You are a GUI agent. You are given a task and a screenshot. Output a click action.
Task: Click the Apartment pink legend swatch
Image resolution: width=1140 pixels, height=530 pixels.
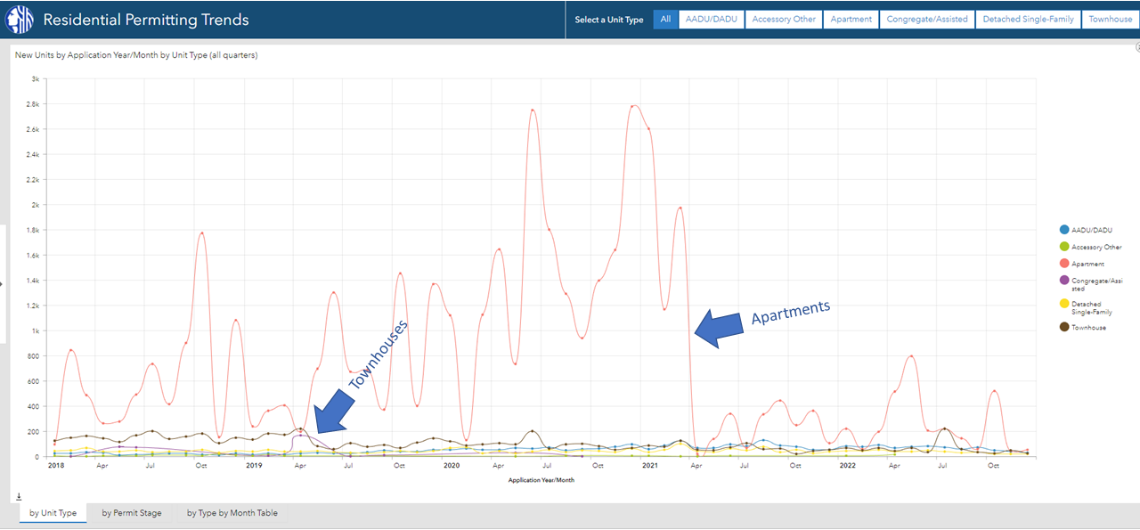pyautogui.click(x=1063, y=264)
